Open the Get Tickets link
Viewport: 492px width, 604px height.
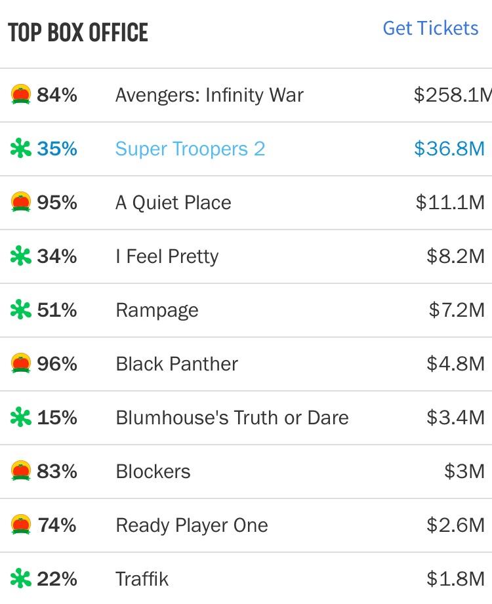[430, 28]
